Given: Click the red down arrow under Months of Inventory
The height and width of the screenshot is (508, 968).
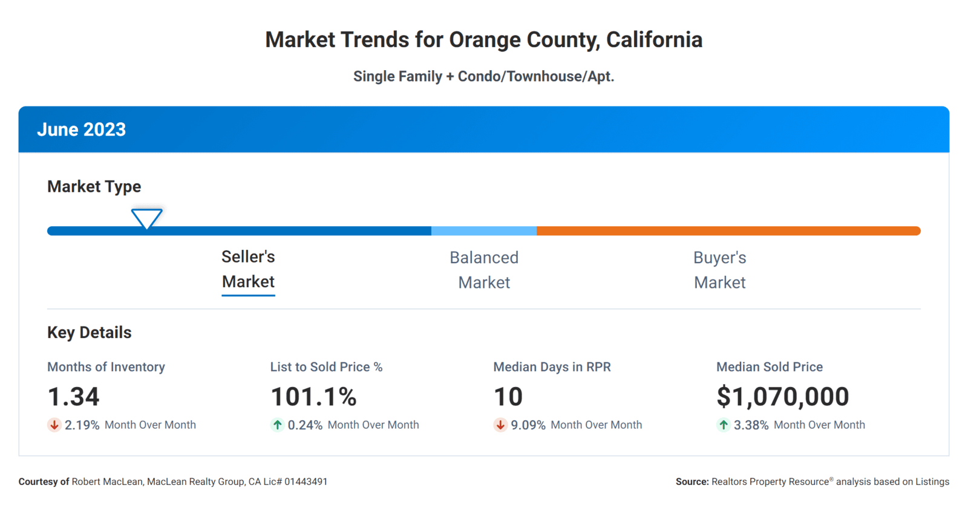Looking at the screenshot, I should pos(54,425).
